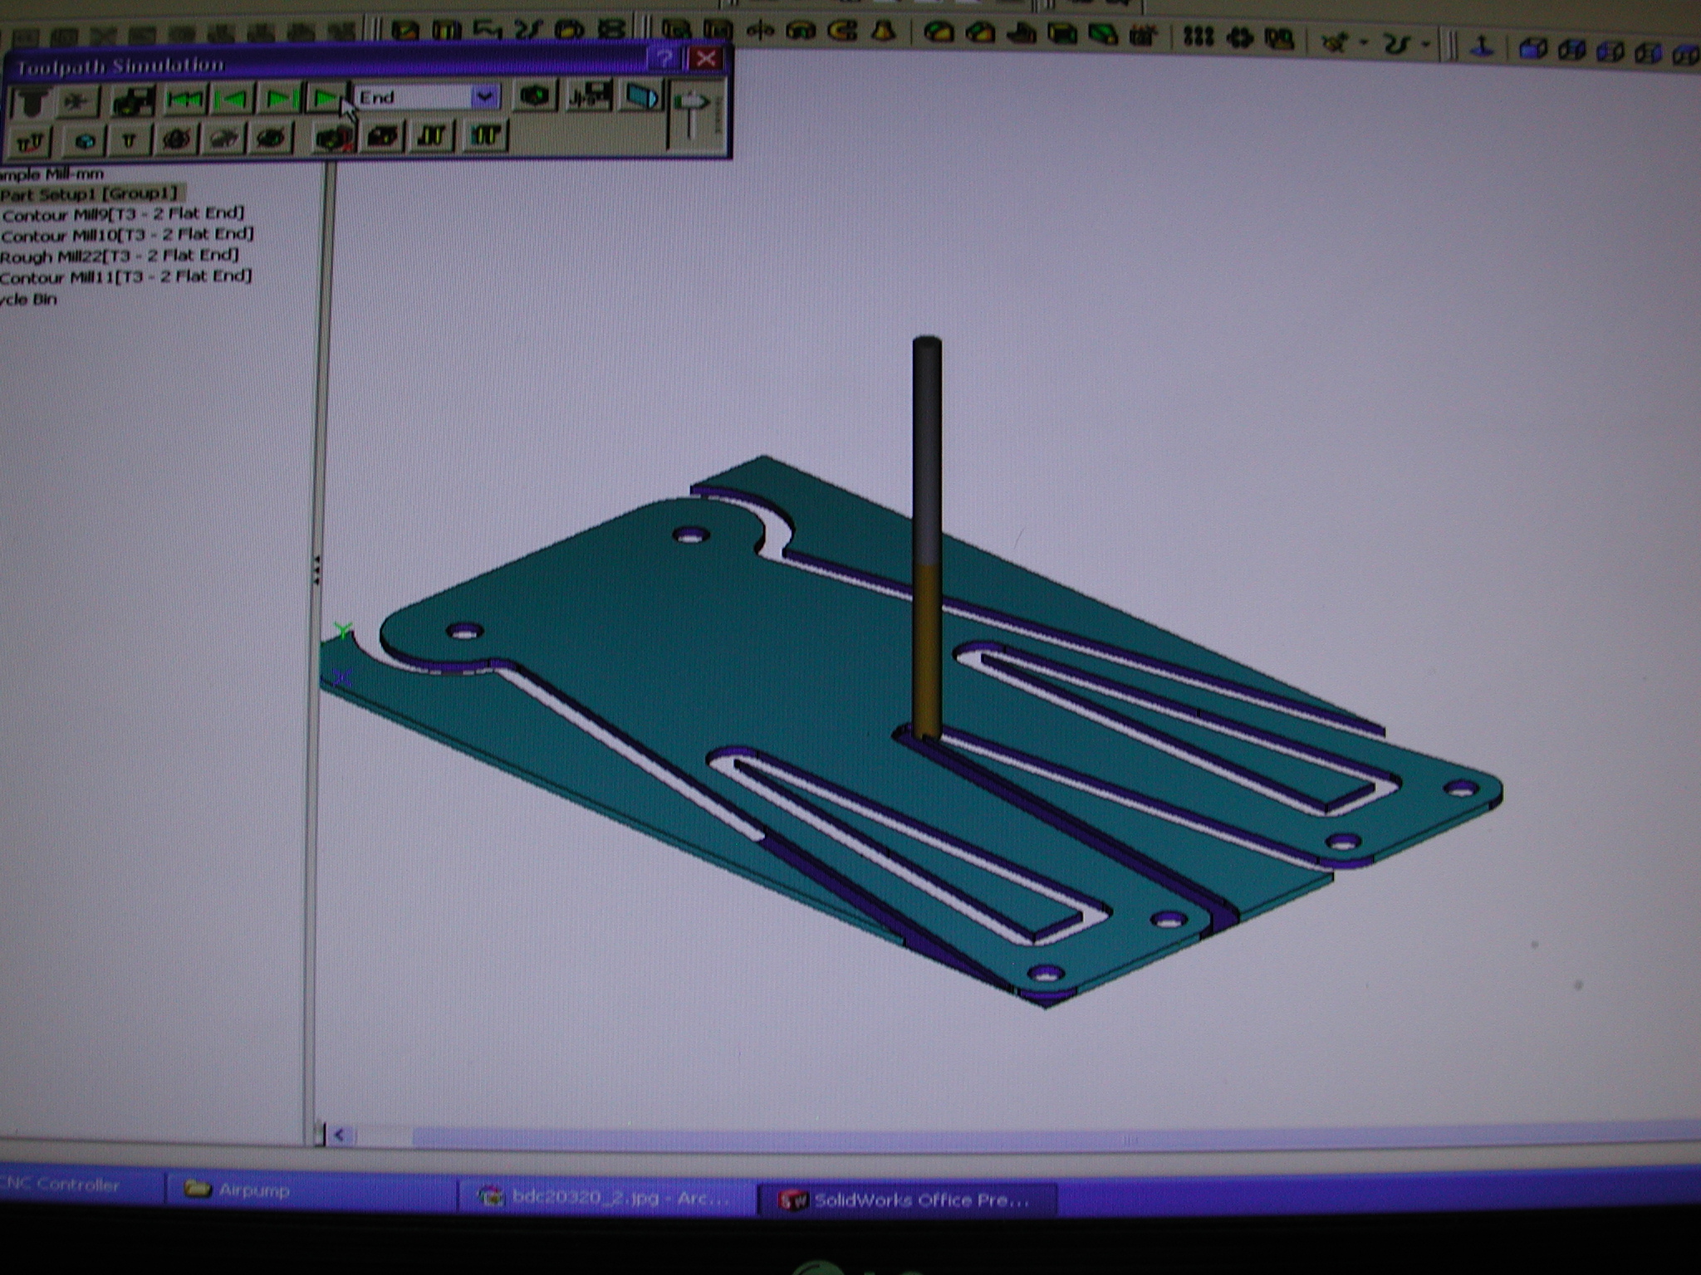Select Rough Mill22 operation in tree
The width and height of the screenshot is (1701, 1275).
(120, 256)
